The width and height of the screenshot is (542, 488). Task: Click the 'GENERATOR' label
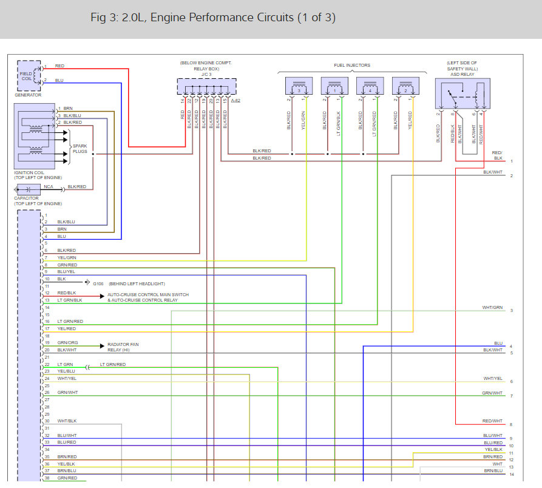[28, 95]
